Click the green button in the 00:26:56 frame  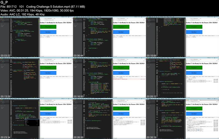point(121,108)
